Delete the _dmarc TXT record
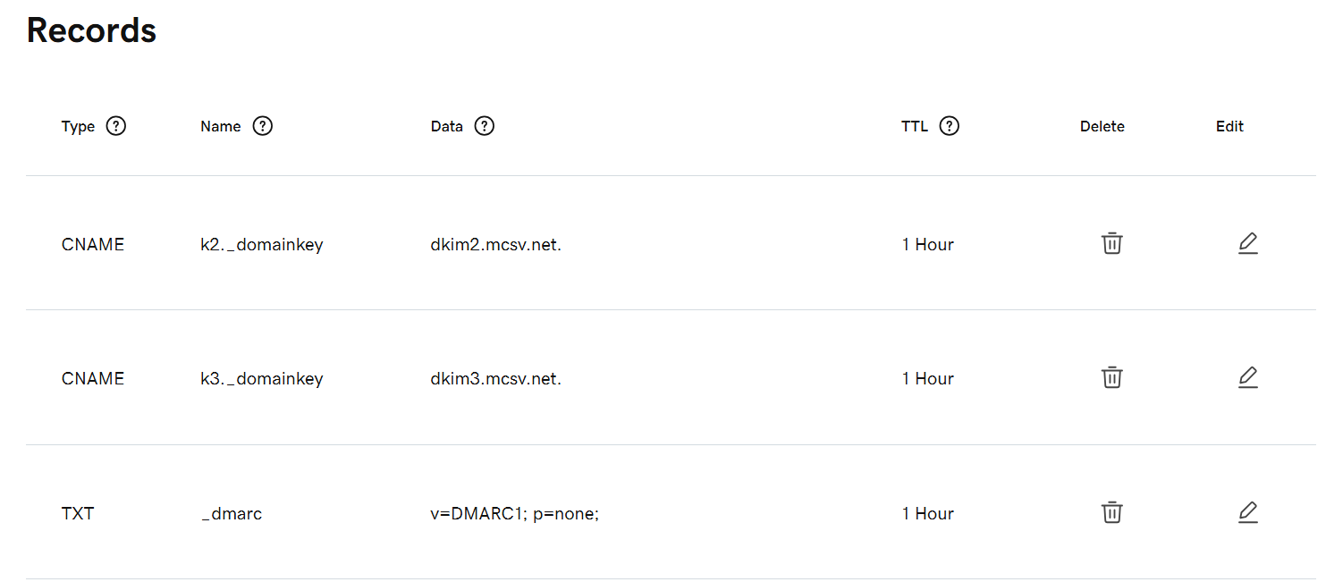This screenshot has height=582, width=1326. tap(1111, 512)
